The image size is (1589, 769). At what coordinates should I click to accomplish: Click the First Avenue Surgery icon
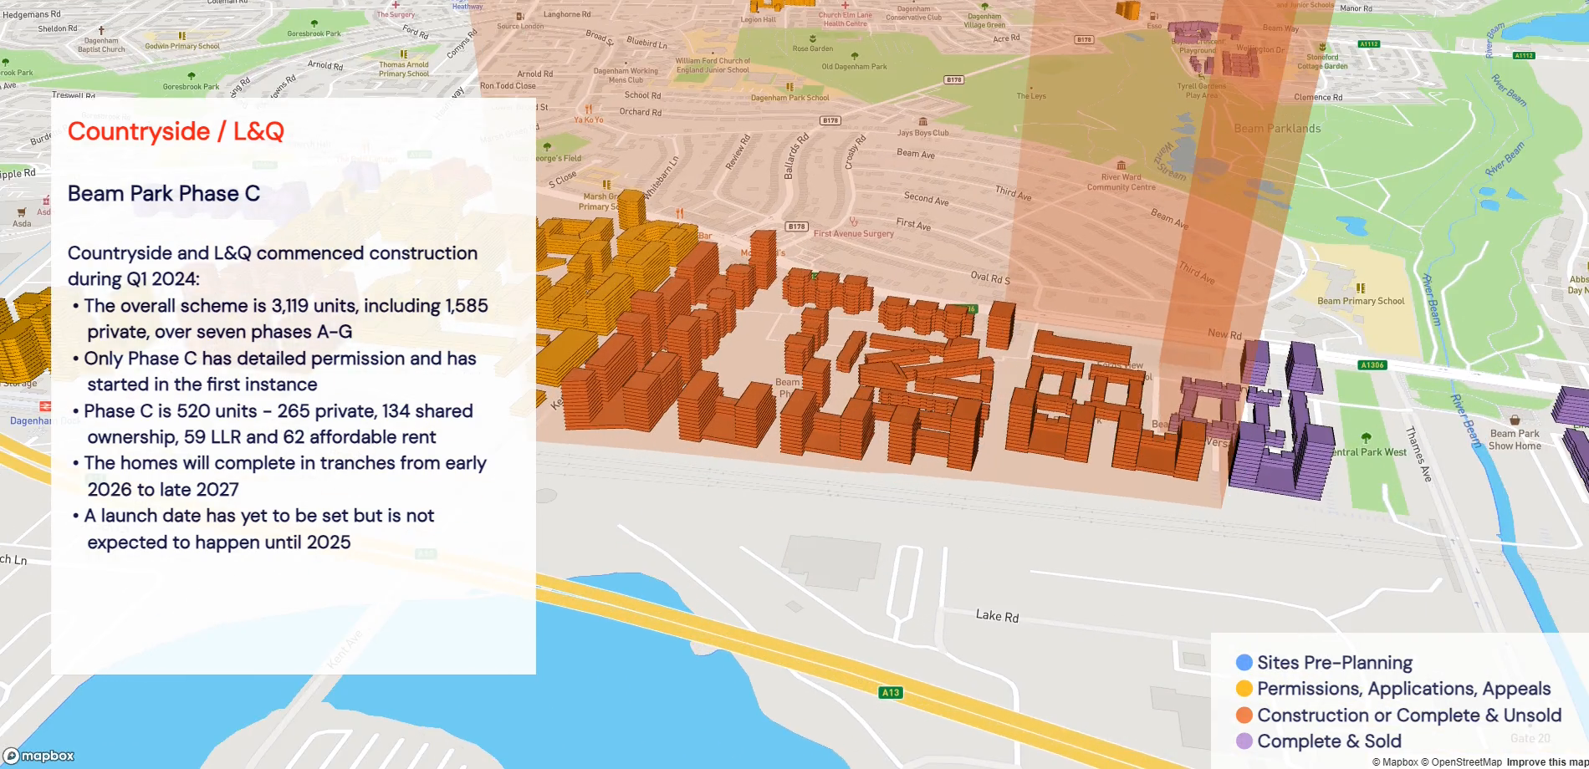(x=854, y=222)
